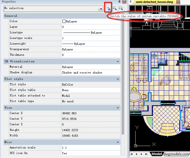Open the dwgmodels.com layout tab

coord(176,154)
